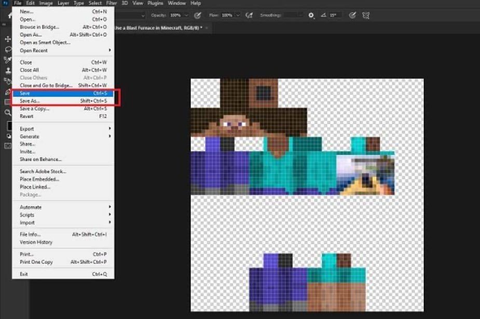480x319 pixels.
Task: Open the blending mode dropdown arrow
Action: [143, 15]
